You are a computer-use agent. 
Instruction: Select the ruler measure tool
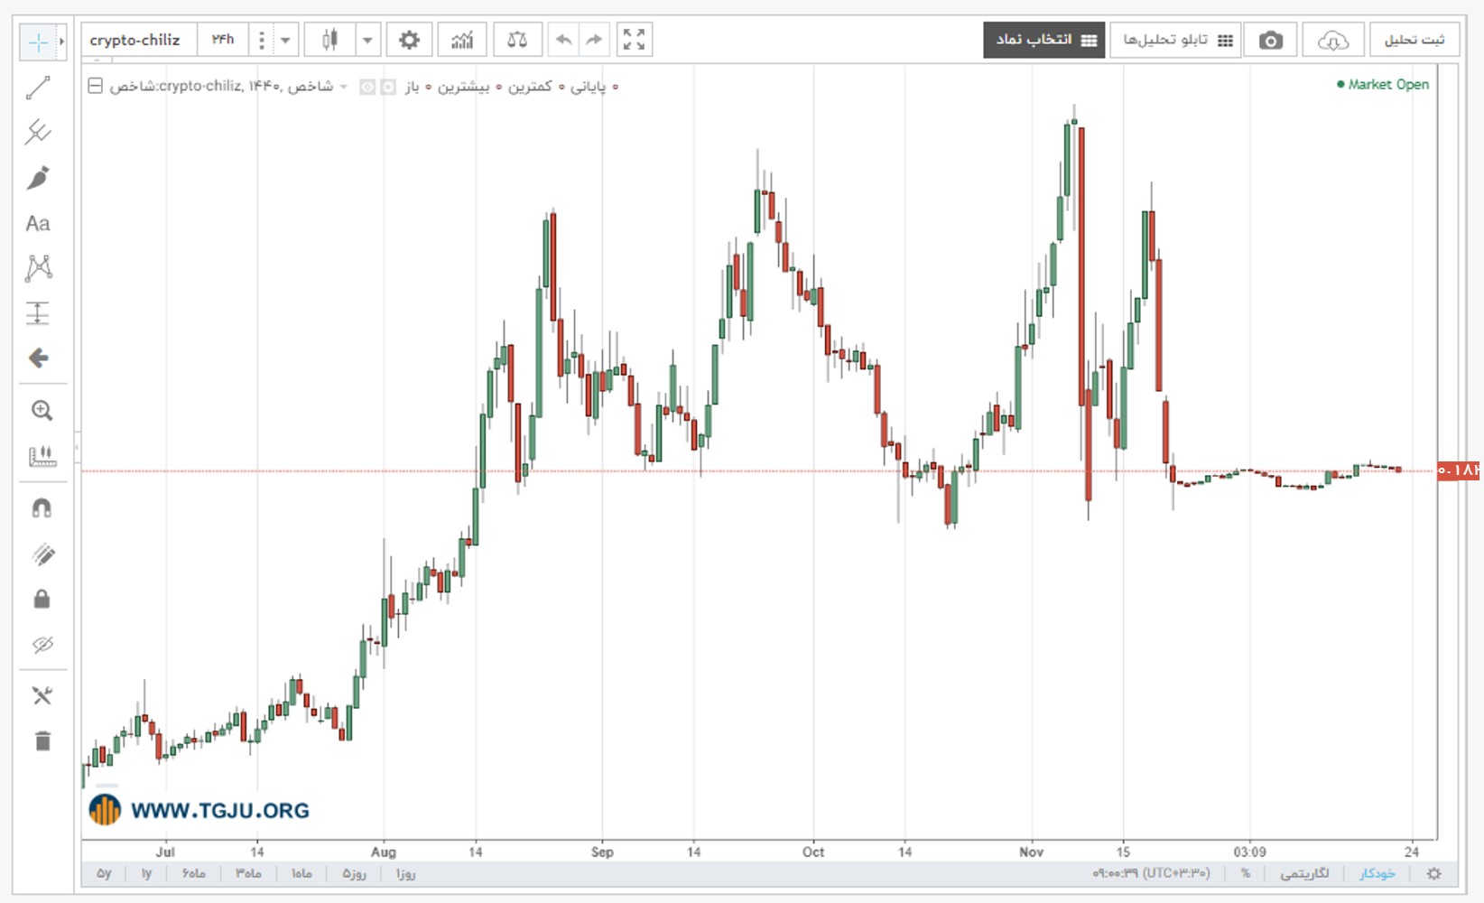click(x=42, y=456)
